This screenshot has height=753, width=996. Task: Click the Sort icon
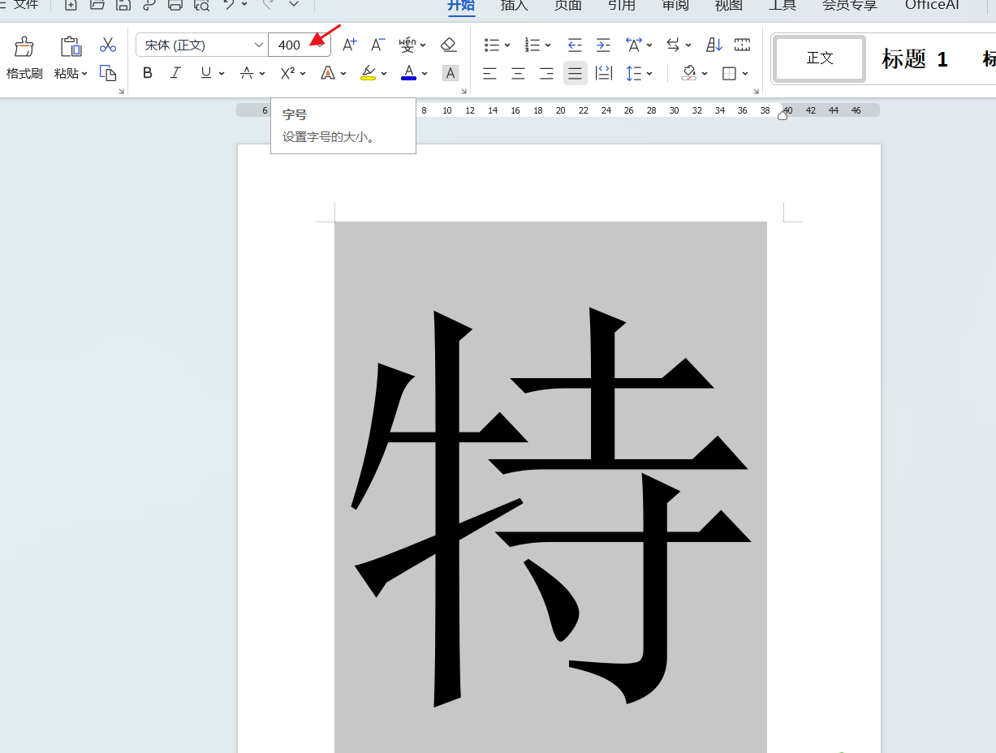tap(714, 45)
